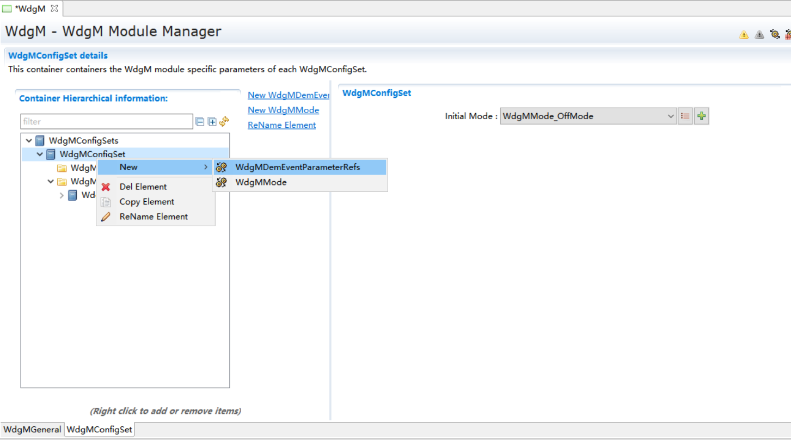The width and height of the screenshot is (791, 440).
Task: Click the expand all tree icon
Action: tap(212, 122)
